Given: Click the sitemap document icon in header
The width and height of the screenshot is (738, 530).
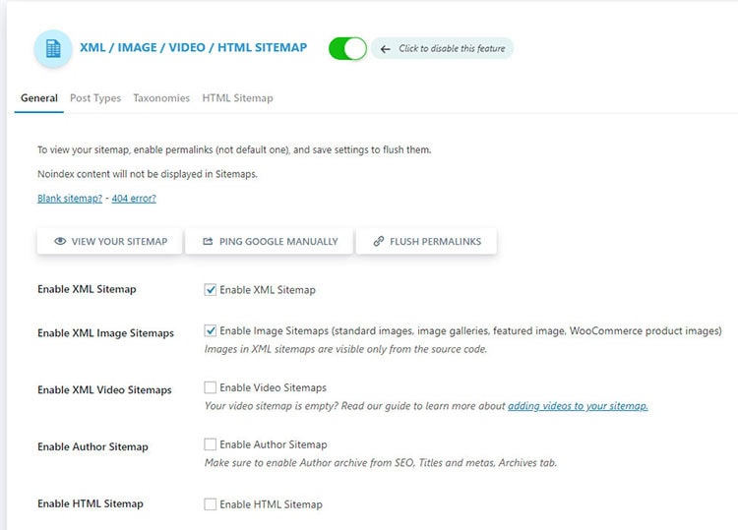Looking at the screenshot, I should tap(53, 48).
